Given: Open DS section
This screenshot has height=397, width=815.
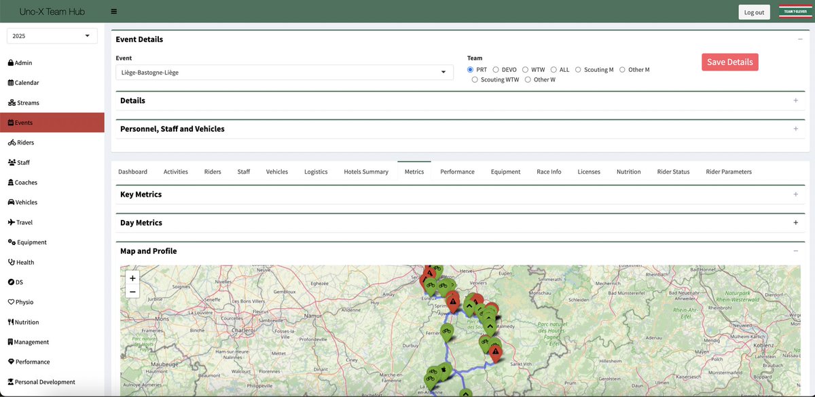Looking at the screenshot, I should [x=15, y=282].
